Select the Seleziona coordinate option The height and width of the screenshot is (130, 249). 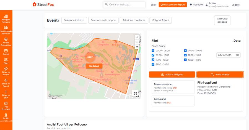134,20
